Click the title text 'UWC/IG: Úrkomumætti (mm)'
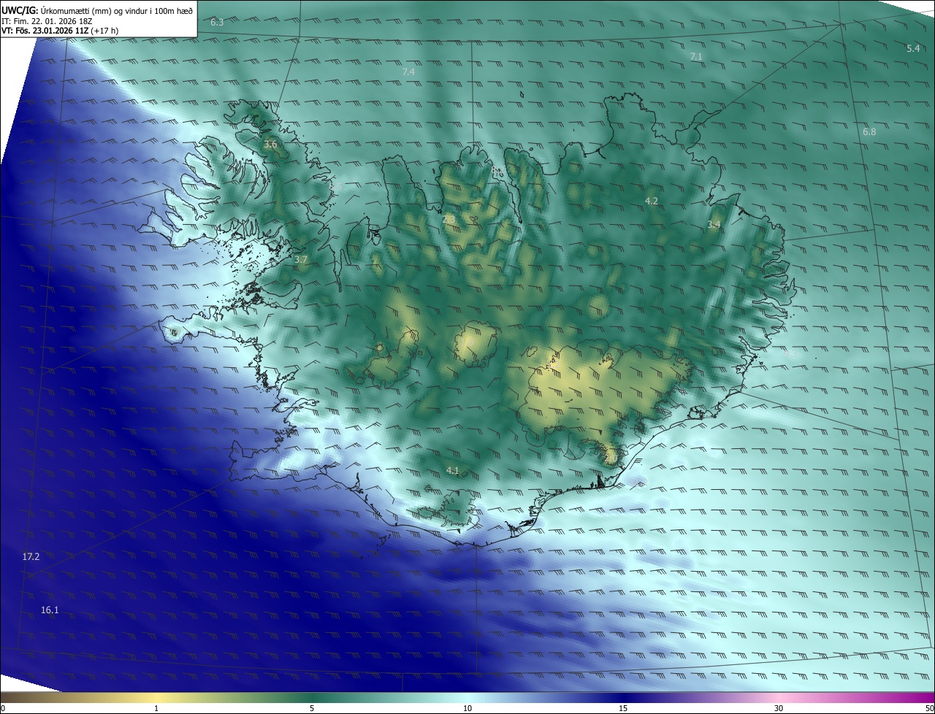 click(x=56, y=9)
